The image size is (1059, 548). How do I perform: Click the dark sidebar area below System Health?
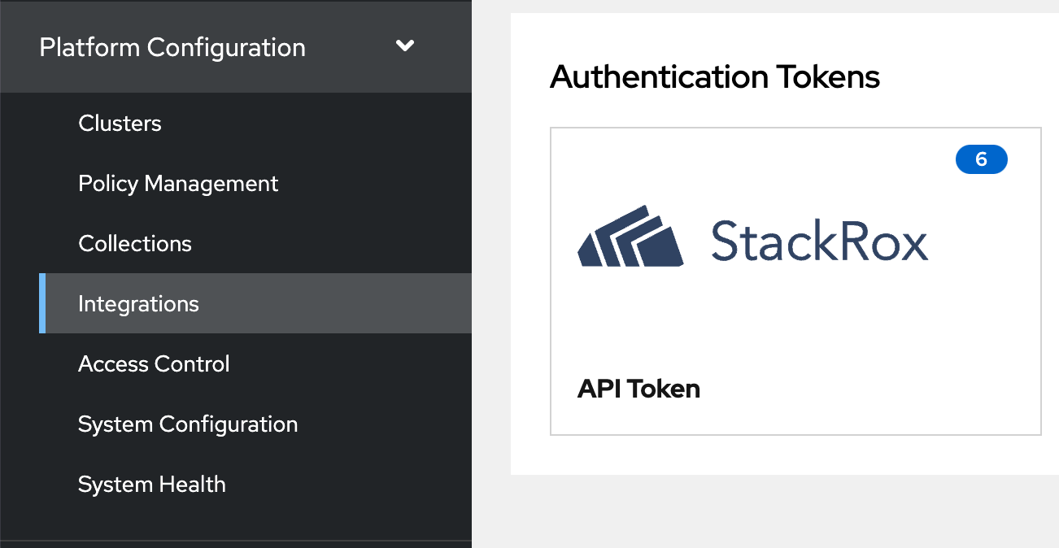236,524
